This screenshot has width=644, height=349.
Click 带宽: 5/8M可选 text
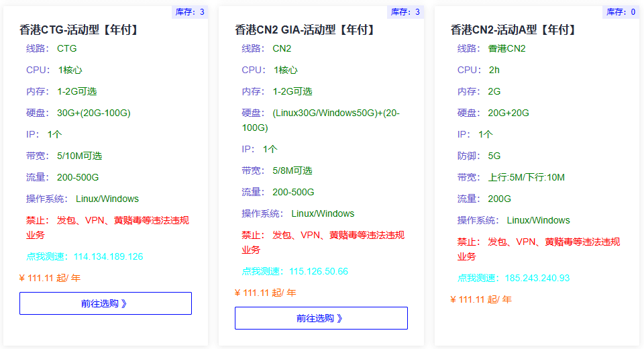[277, 170]
